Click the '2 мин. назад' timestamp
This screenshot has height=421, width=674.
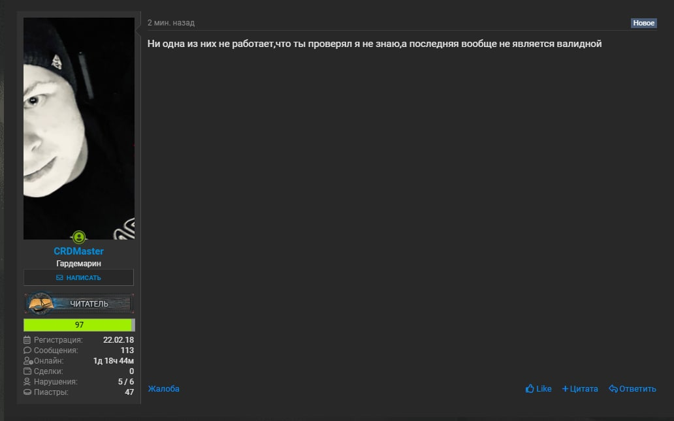coord(171,23)
